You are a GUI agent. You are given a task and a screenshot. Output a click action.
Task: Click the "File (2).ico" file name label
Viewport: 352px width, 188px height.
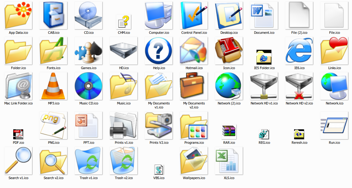tap(299, 33)
